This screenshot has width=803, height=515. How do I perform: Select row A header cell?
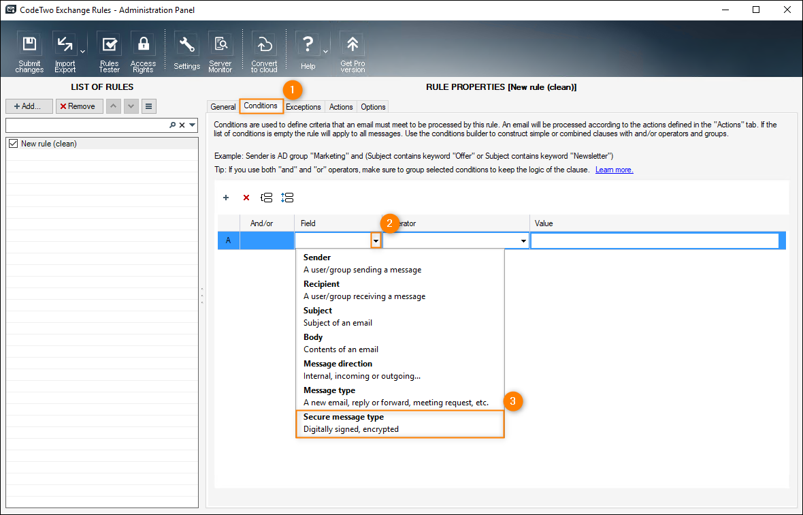(229, 240)
